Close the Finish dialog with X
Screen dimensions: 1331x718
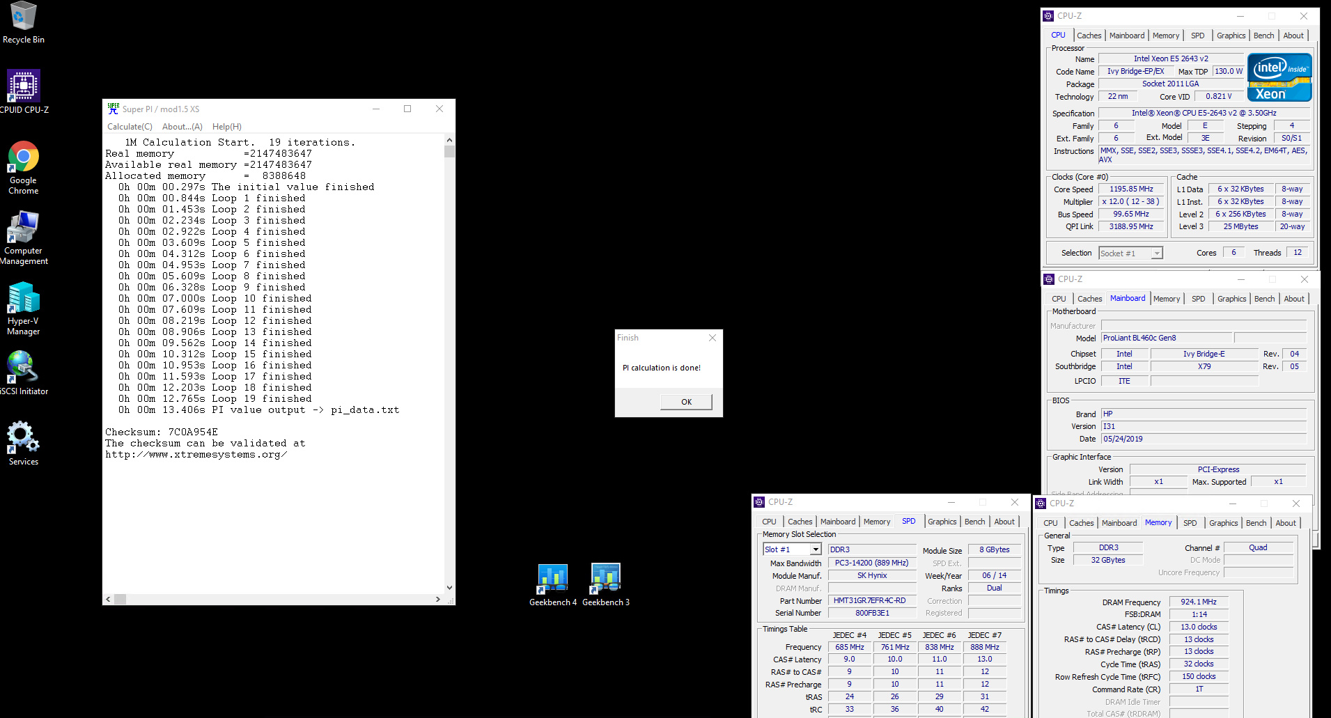pyautogui.click(x=712, y=338)
